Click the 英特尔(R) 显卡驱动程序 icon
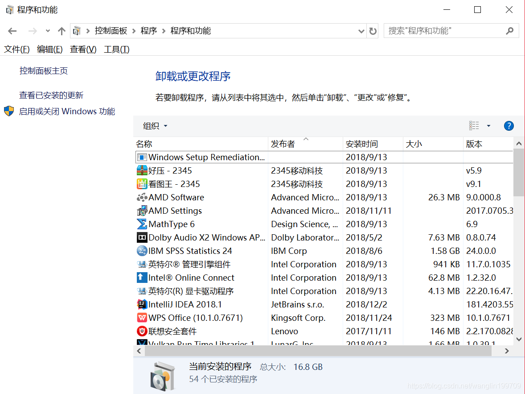The image size is (525, 394). tap(142, 291)
